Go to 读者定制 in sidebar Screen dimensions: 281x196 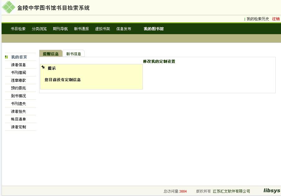18,127
